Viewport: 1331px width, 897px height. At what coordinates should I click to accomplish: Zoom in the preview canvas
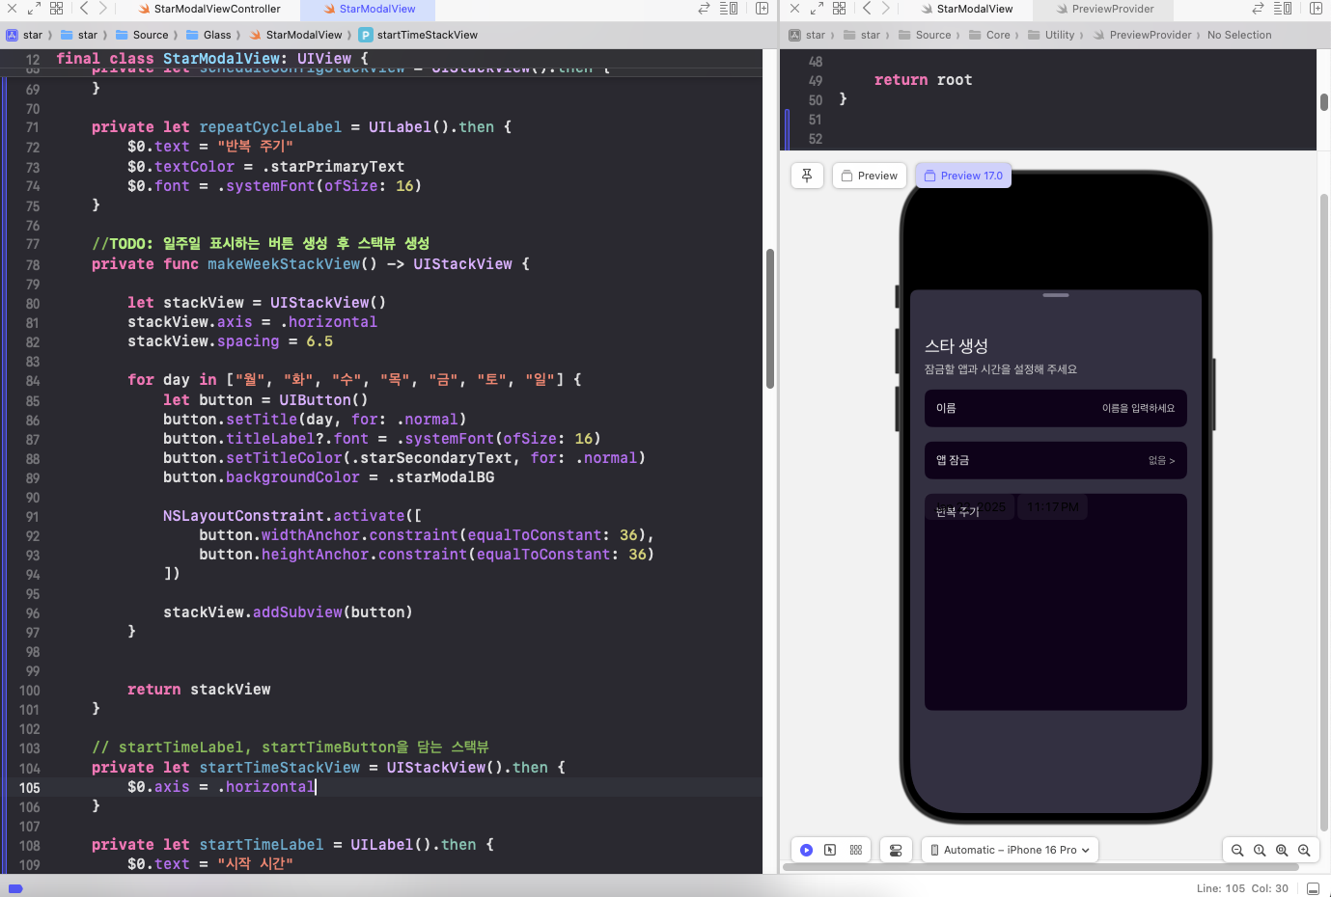[1304, 850]
